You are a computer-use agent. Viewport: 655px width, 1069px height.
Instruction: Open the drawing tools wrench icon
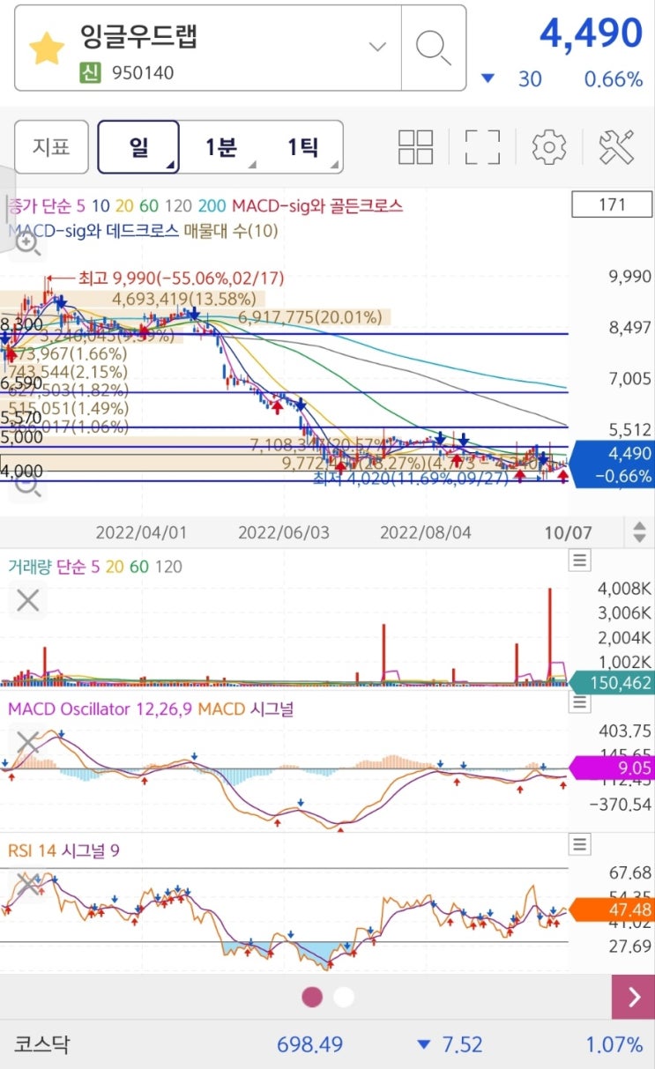(616, 147)
